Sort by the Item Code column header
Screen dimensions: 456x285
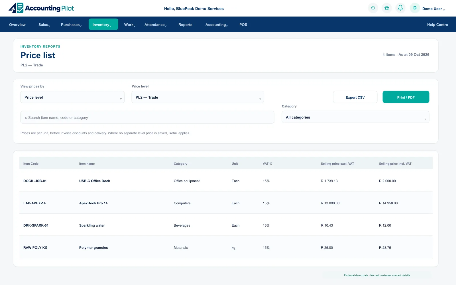[x=31, y=164]
